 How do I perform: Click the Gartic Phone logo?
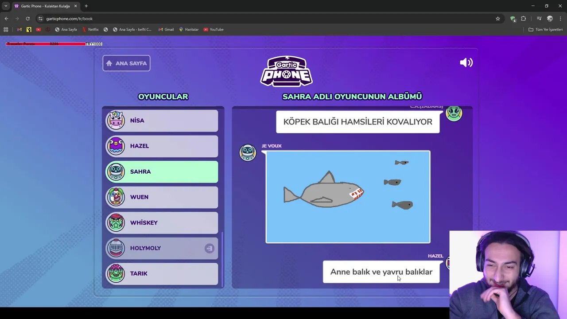point(286,71)
